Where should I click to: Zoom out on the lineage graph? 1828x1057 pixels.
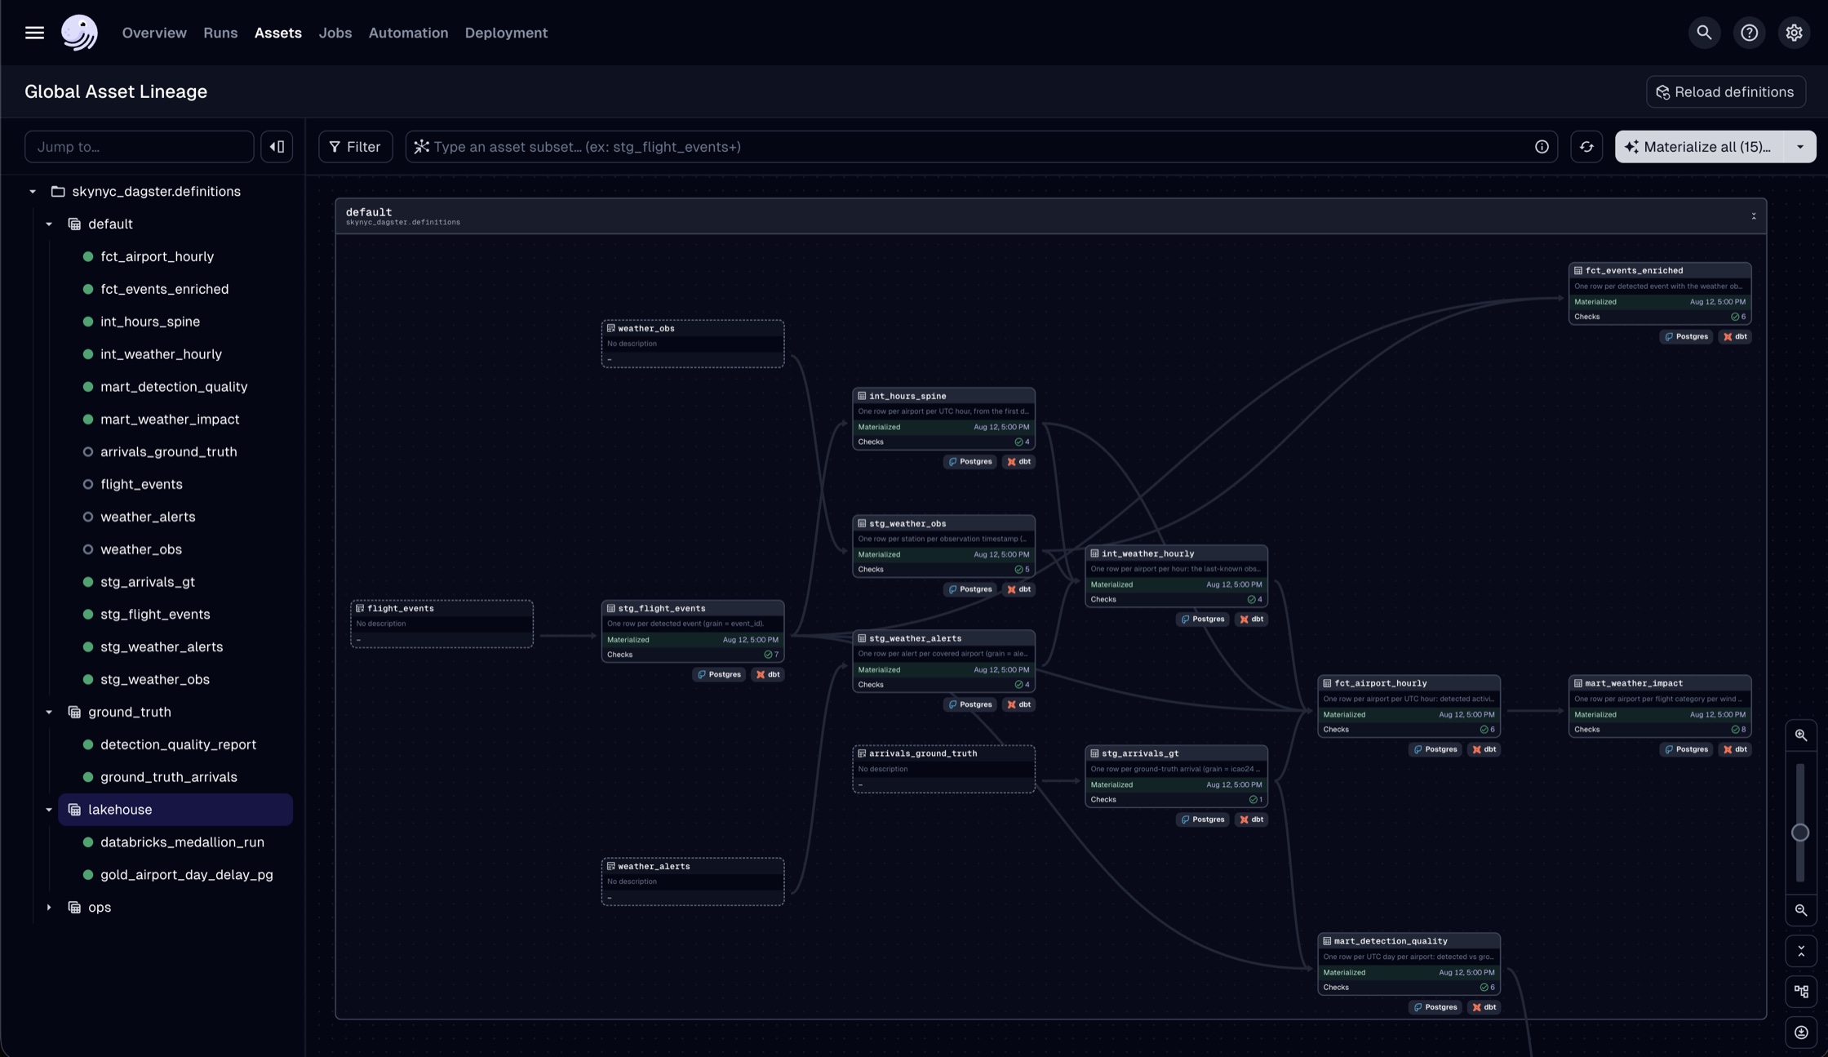coord(1800,910)
